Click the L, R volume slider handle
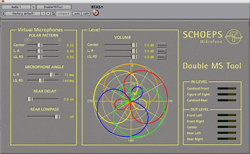The image size is (250, 154). pyautogui.click(x=134, y=51)
